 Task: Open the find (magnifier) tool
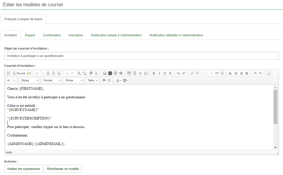(x=79, y=73)
